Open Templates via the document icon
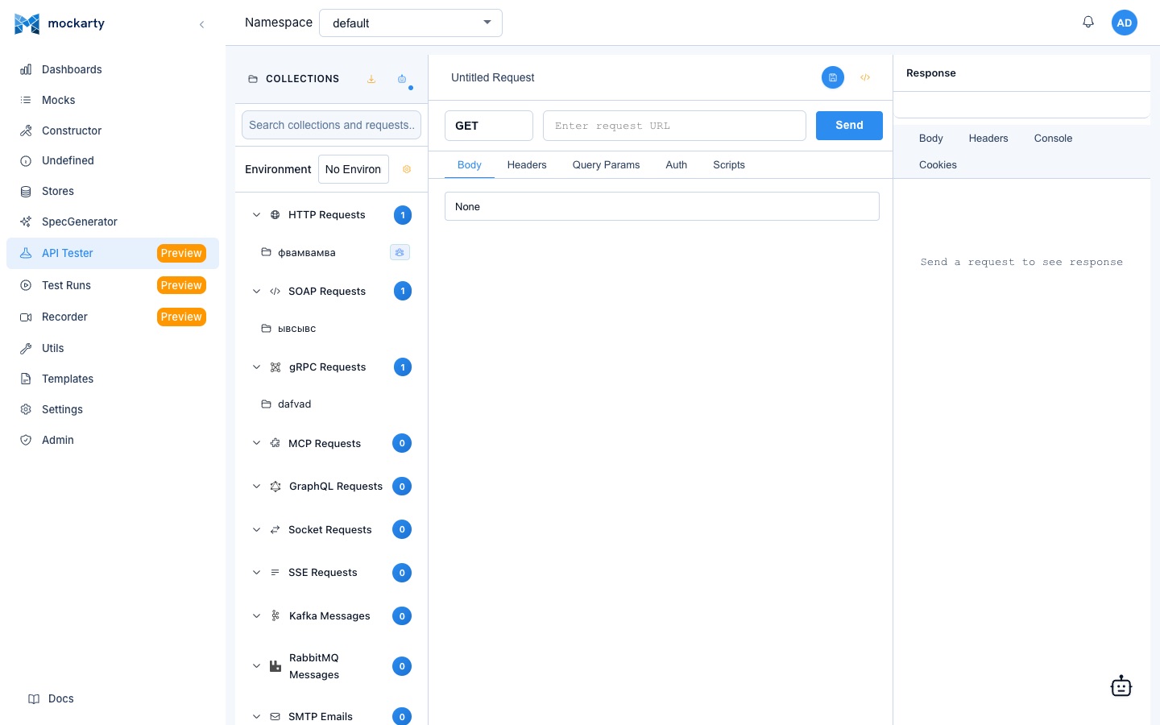 pos(26,379)
